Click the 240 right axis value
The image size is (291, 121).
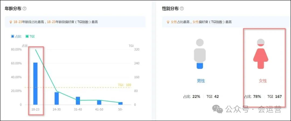click(x=137, y=63)
